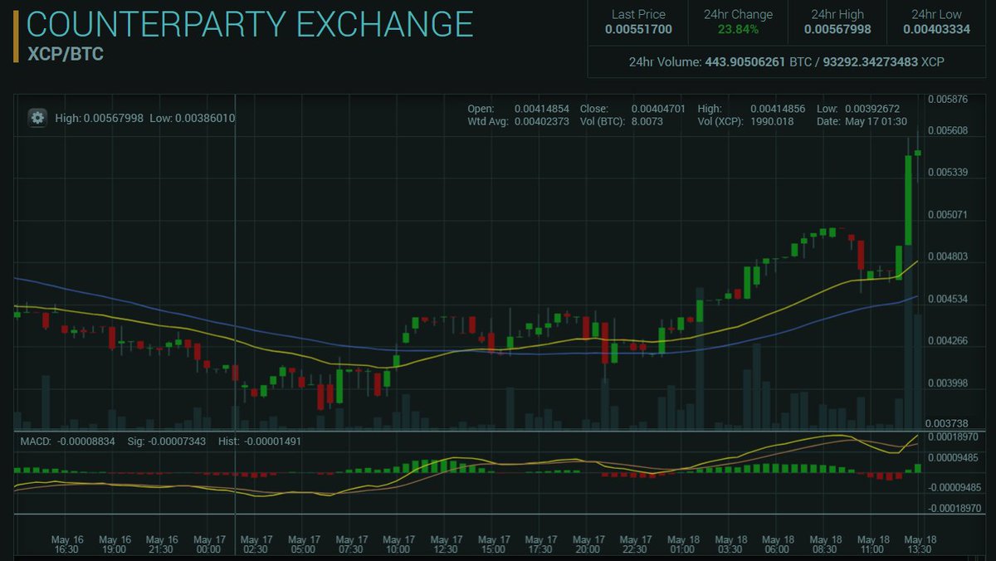996x561 pixels.
Task: Click time axis label May 18 01:00
Action: pyautogui.click(x=682, y=544)
